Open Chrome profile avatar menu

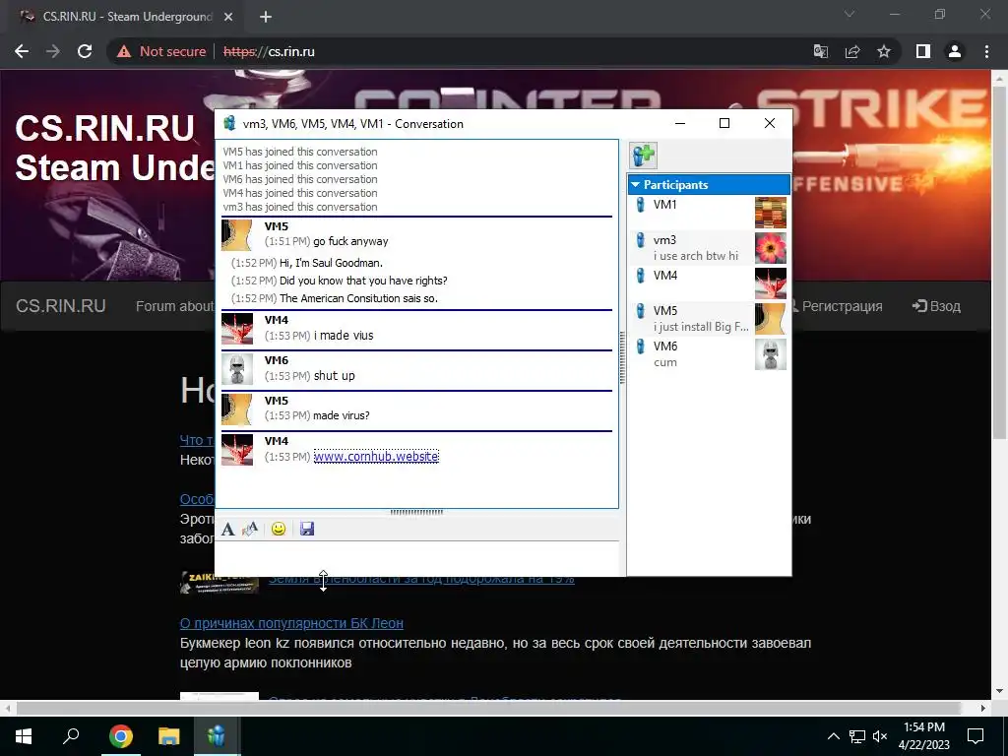point(955,51)
